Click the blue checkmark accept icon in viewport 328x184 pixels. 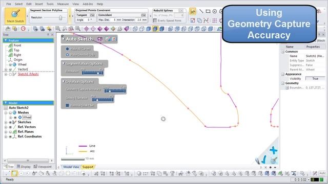[264, 159]
